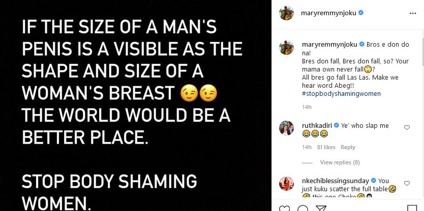This screenshot has height=211, width=424.
Task: Visit nkechiblessingsunday's profile via username
Action: pyautogui.click(x=336, y=181)
